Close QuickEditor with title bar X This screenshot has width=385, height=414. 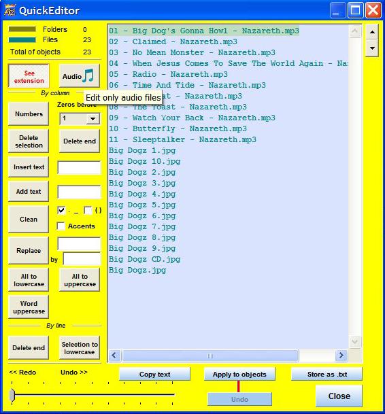tap(373, 11)
